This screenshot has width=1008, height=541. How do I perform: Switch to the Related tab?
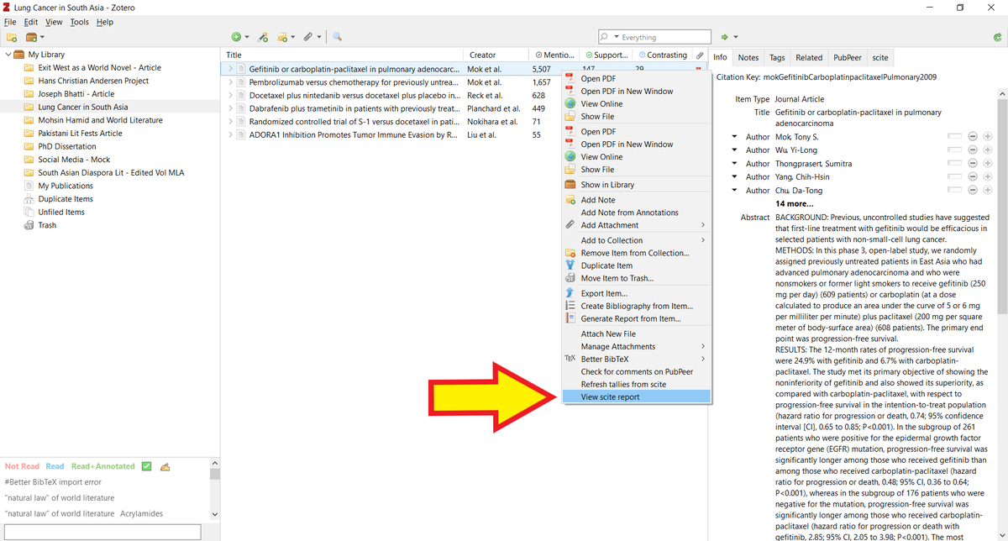809,57
